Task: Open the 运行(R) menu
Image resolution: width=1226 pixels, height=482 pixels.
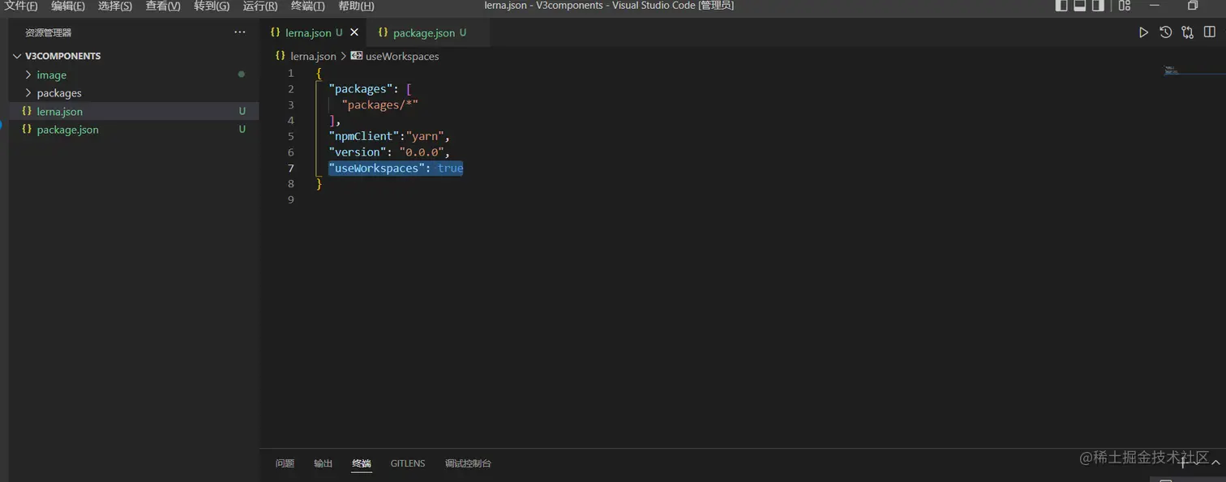Action: tap(260, 6)
